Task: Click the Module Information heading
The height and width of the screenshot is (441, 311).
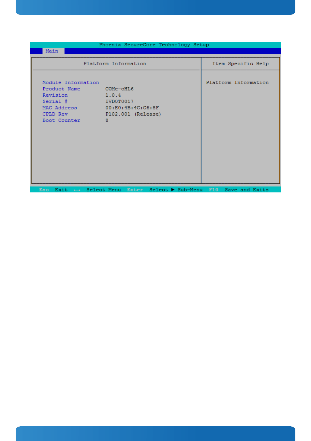Action: tap(71, 83)
